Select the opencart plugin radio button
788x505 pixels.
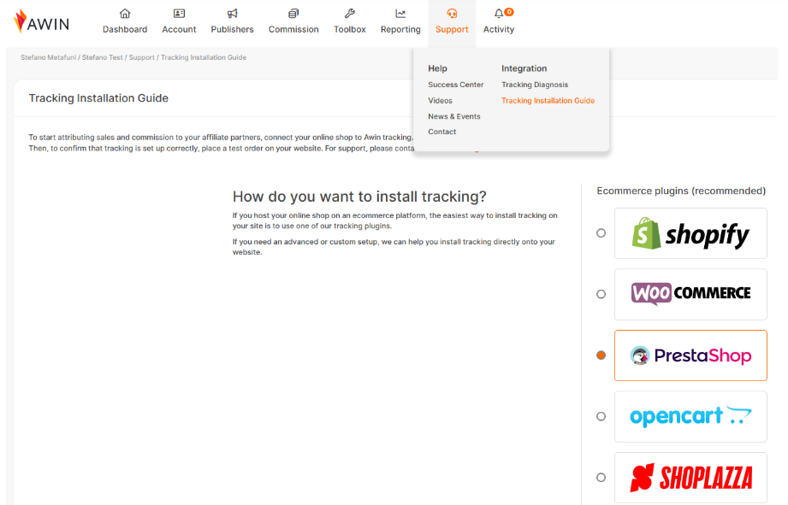[x=601, y=416]
